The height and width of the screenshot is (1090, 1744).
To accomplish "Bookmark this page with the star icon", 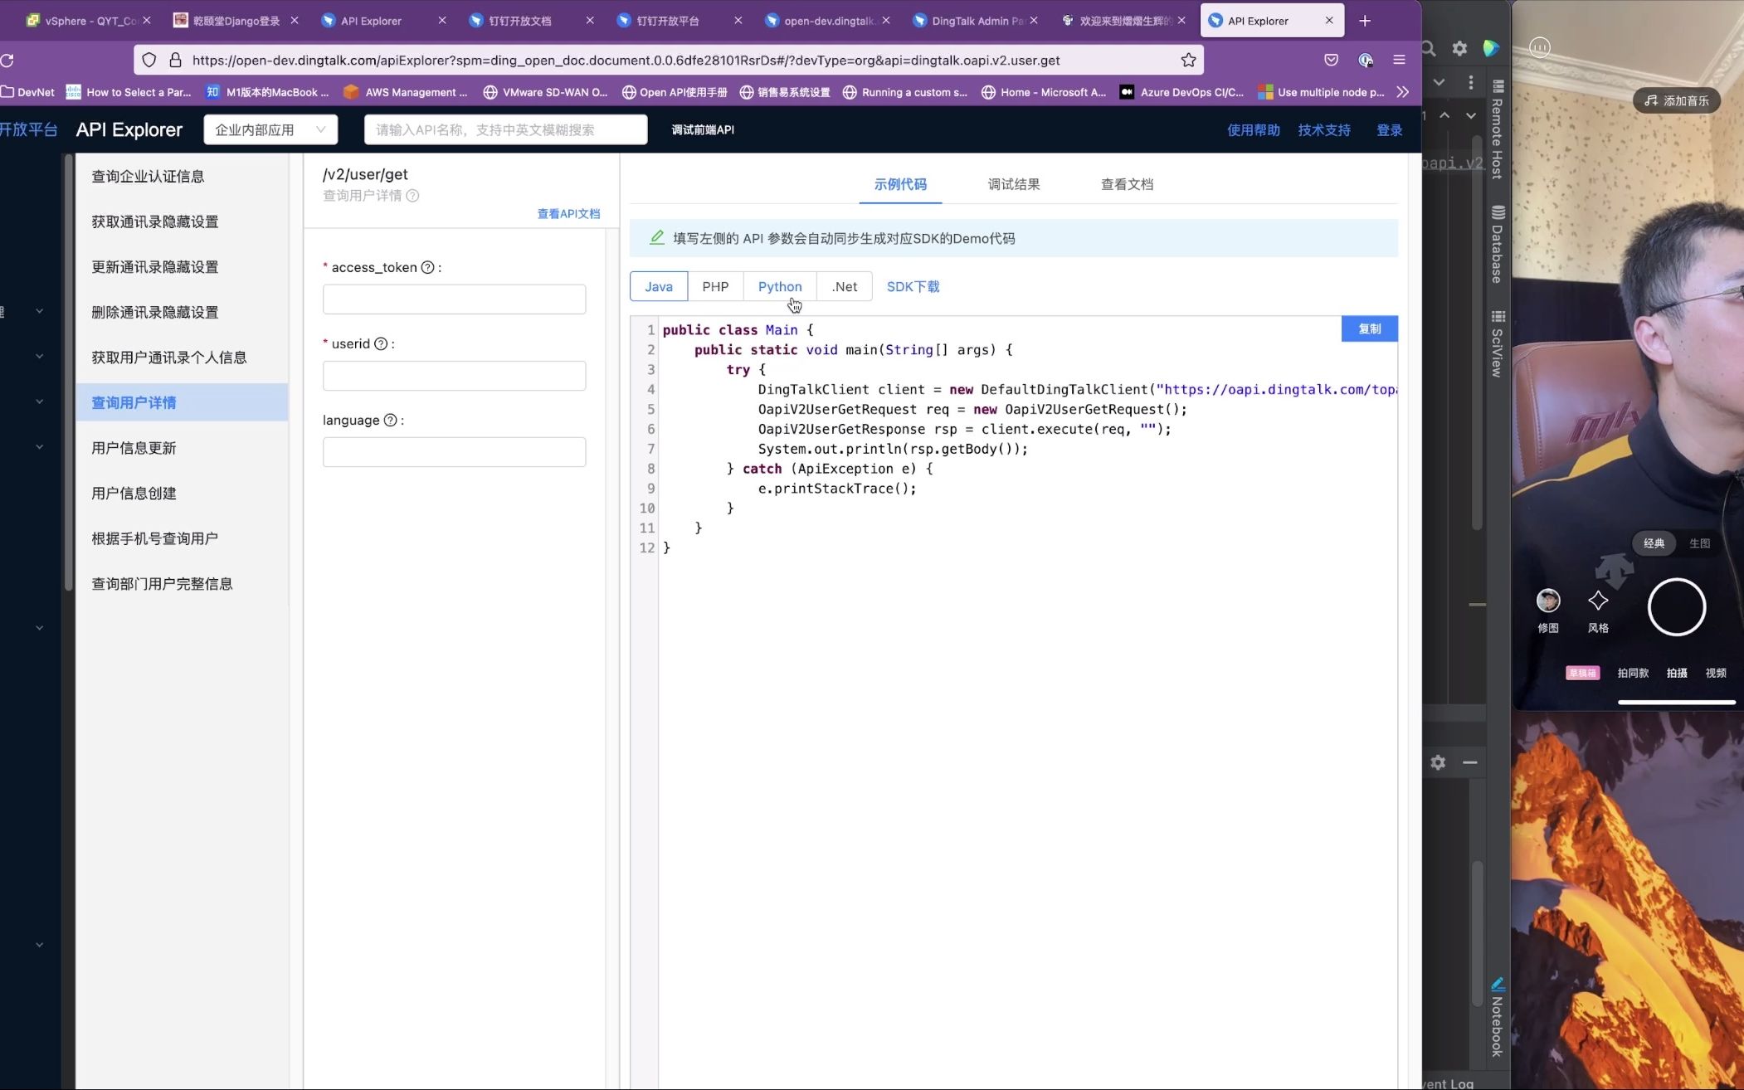I will click(x=1188, y=60).
